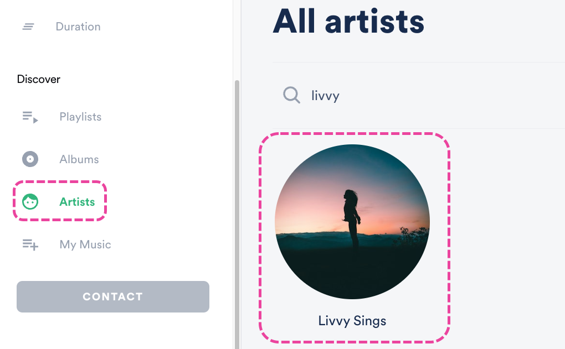Select the green Artists face icon
Screen dimensions: 565x349
30,202
